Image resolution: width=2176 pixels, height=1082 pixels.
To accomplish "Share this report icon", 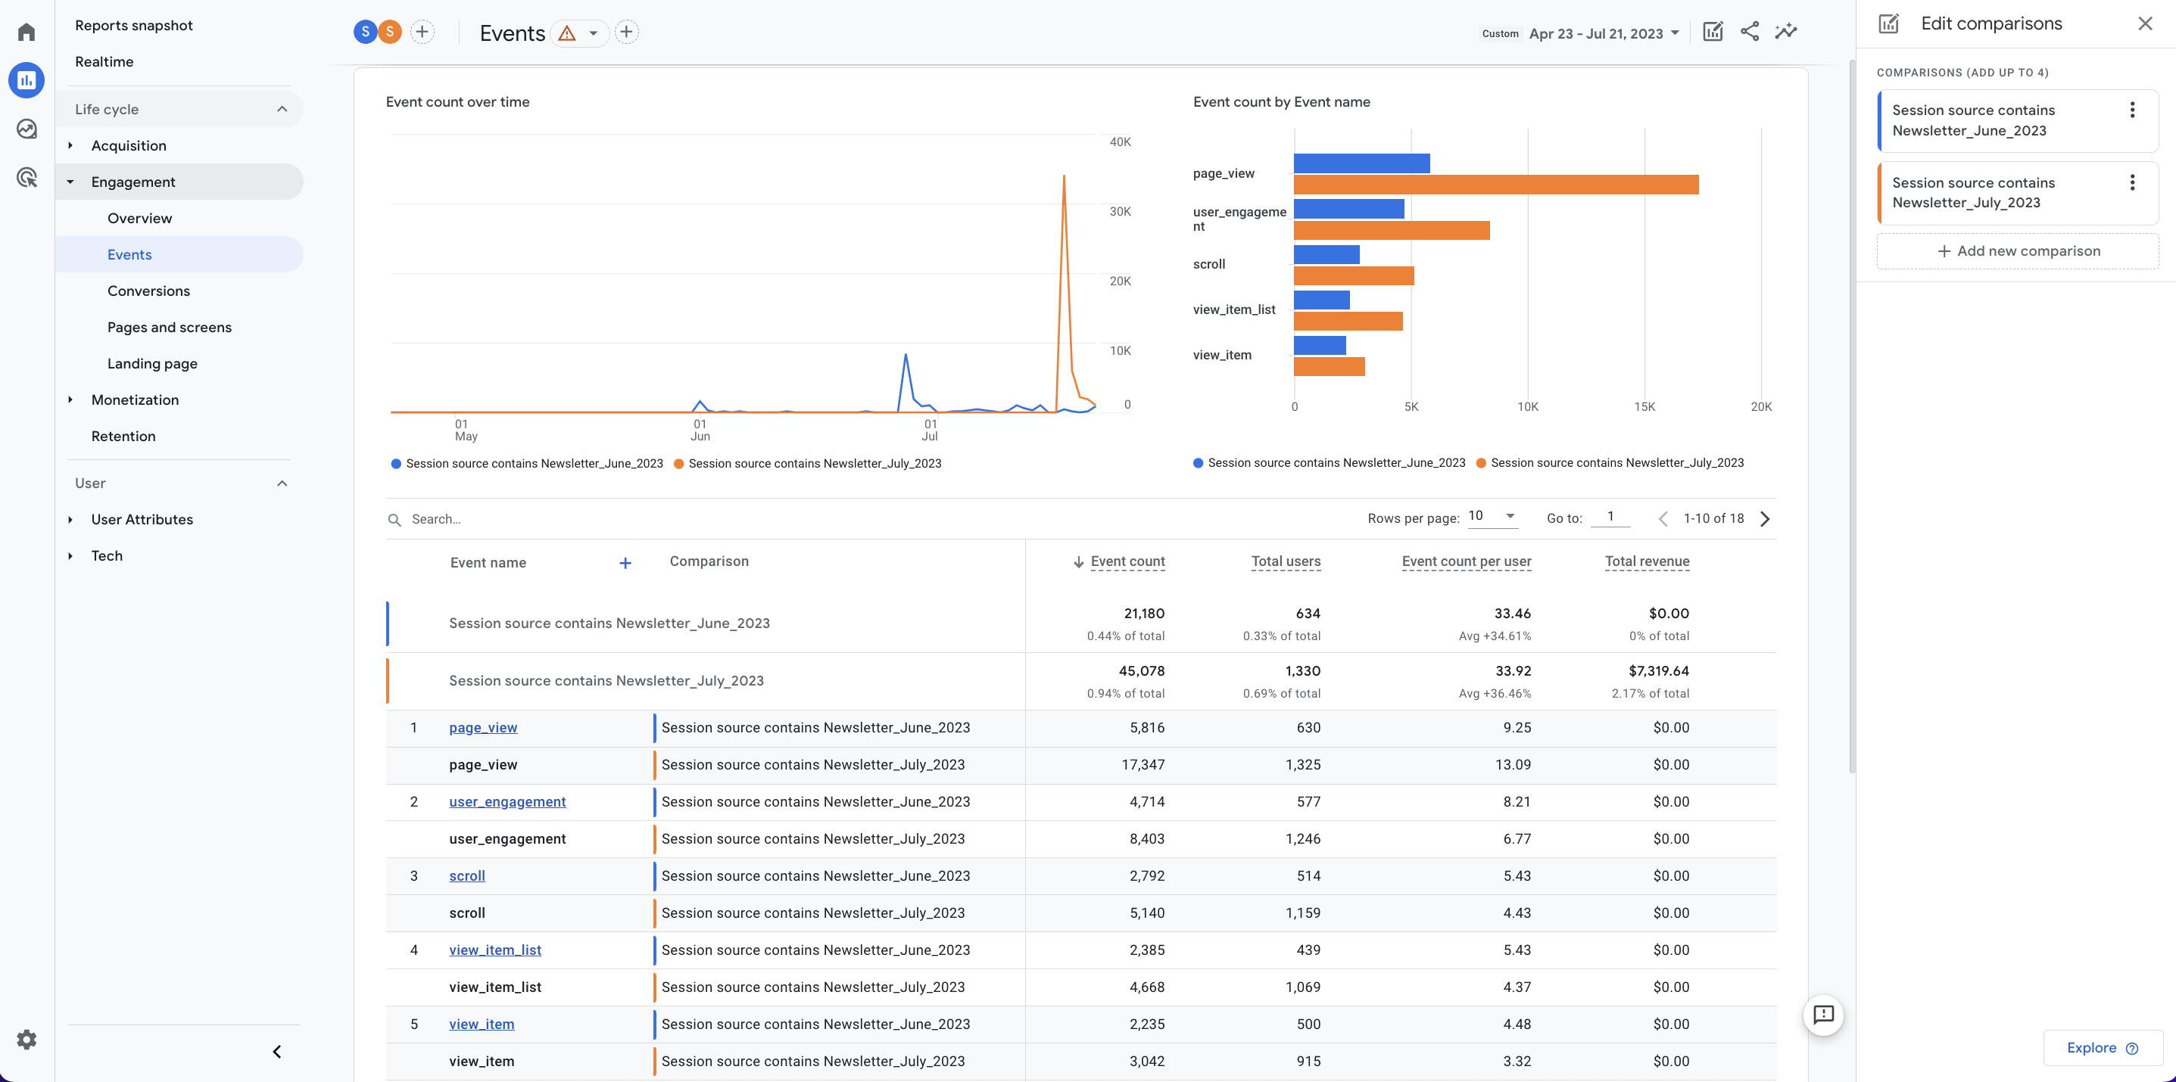I will pos(1750,32).
